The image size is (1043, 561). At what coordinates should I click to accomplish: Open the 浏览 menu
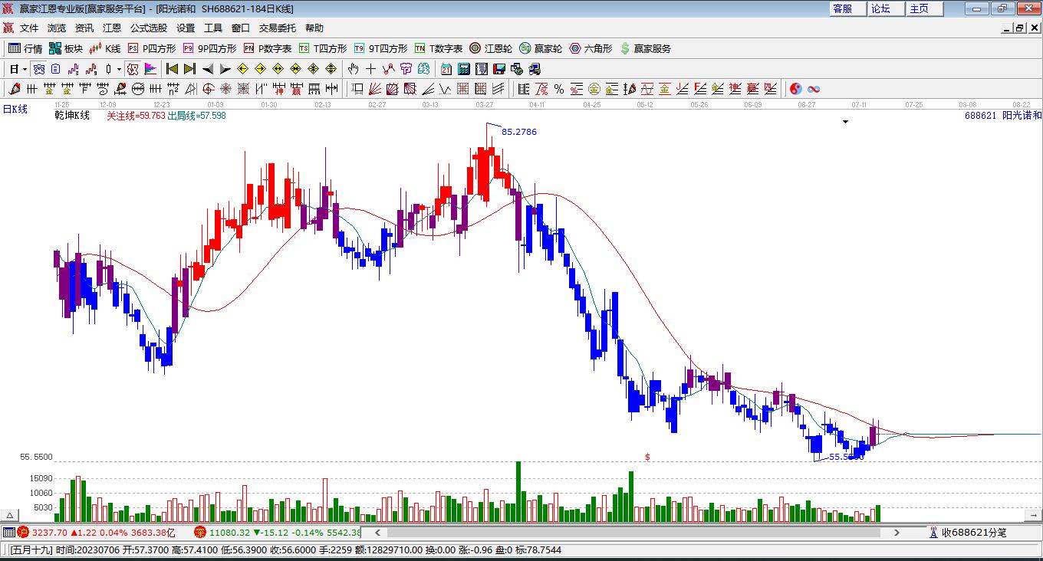click(57, 28)
